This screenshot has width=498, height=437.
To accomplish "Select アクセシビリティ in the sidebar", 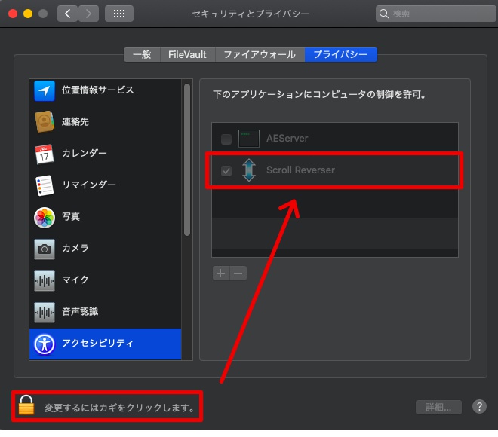I will 105,344.
